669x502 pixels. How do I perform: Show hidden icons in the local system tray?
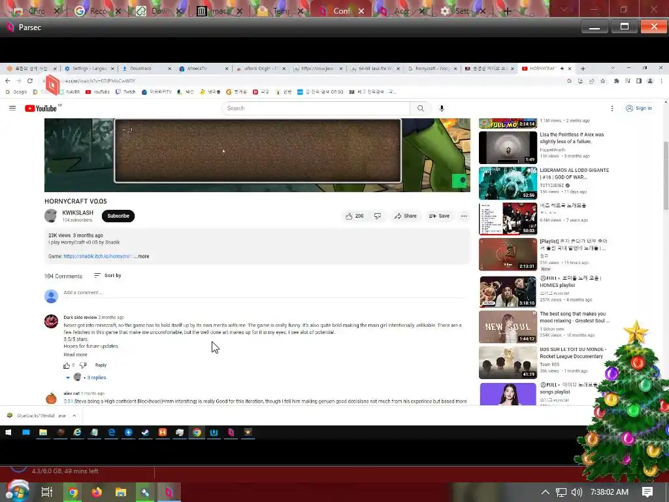546,492
